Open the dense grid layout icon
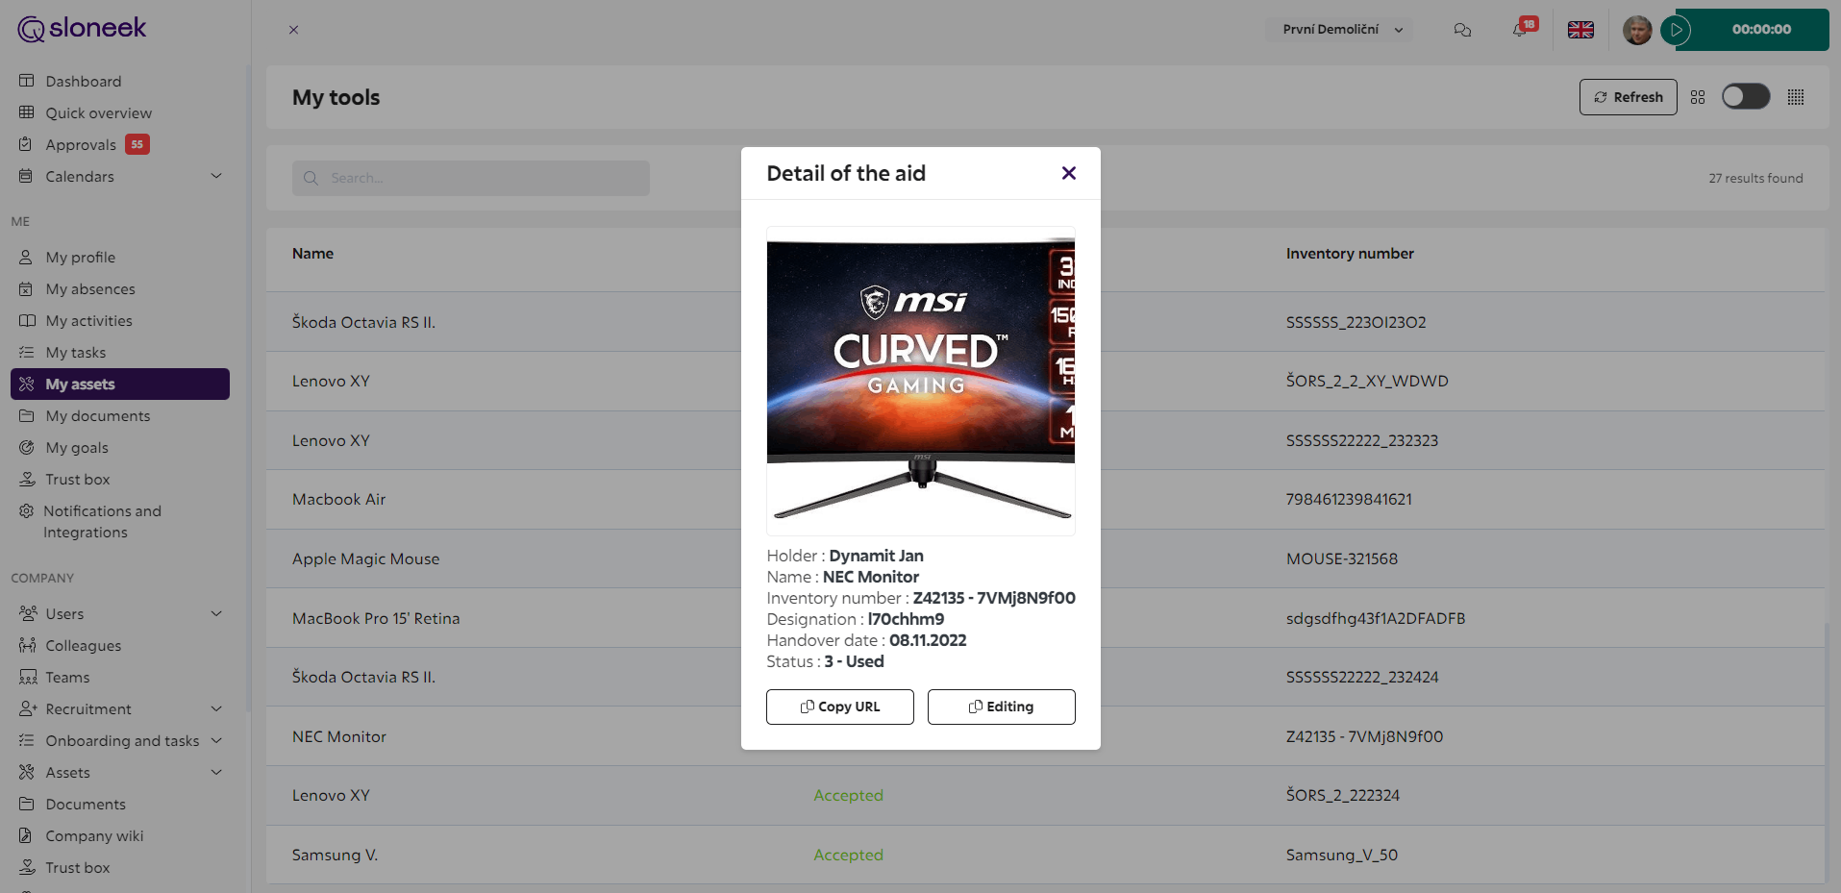1841x893 pixels. [x=1796, y=97]
